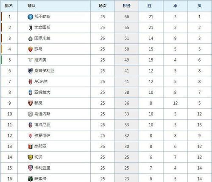Click the Chievo yellow shield badge

click(x=30, y=157)
